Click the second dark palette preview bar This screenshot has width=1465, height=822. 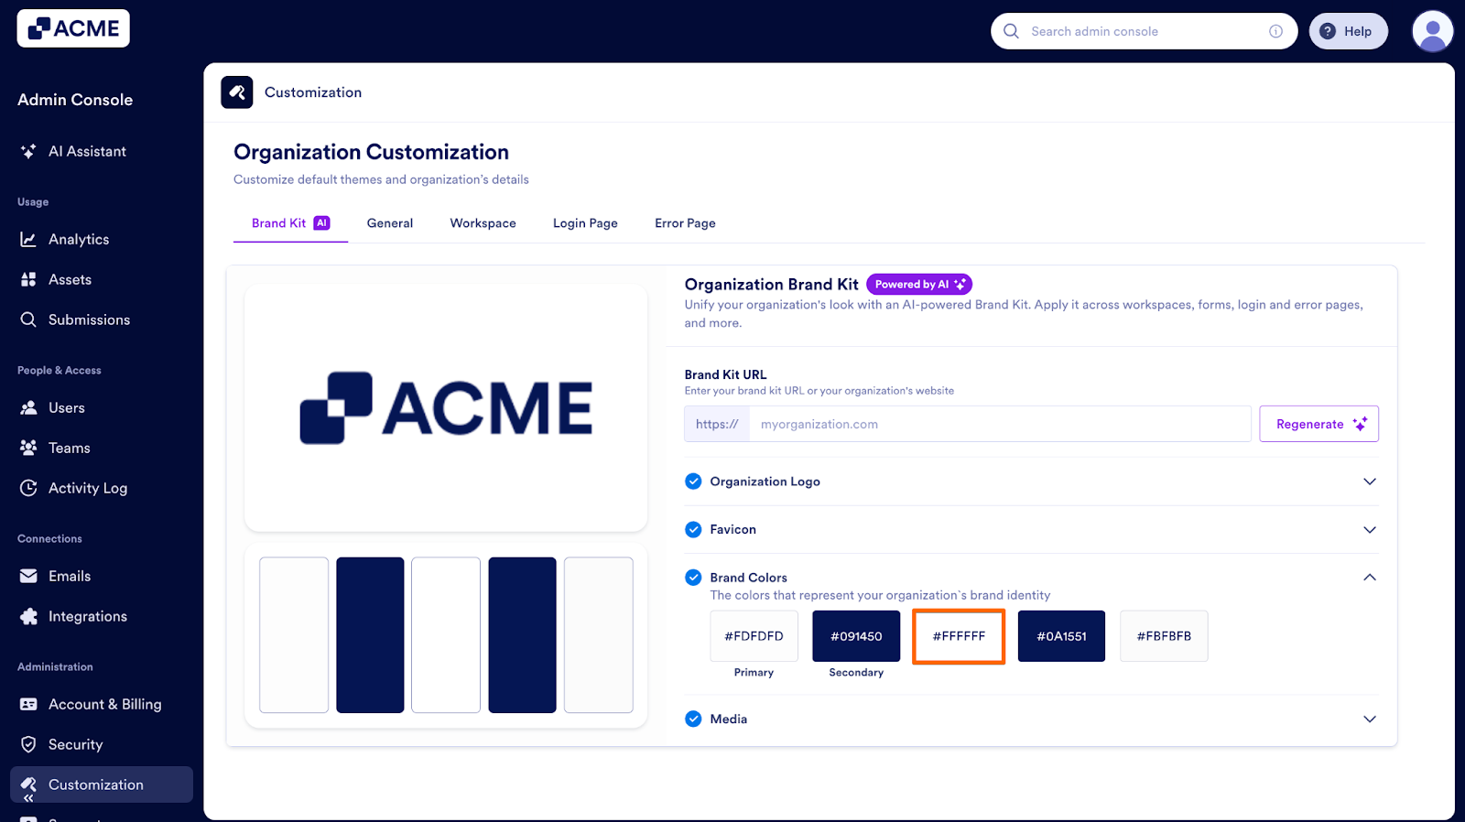click(522, 634)
